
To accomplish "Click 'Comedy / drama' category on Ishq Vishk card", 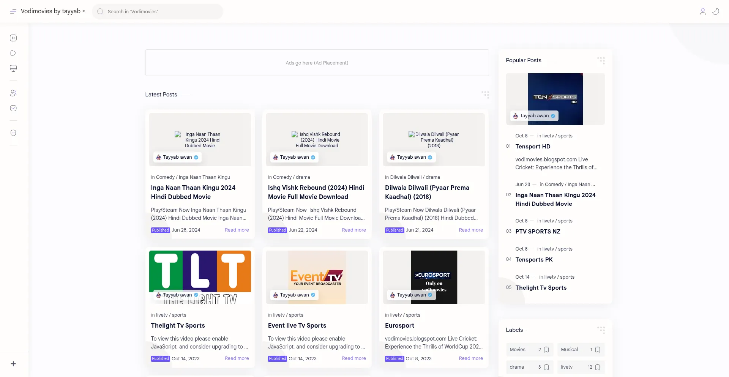I will pyautogui.click(x=292, y=177).
